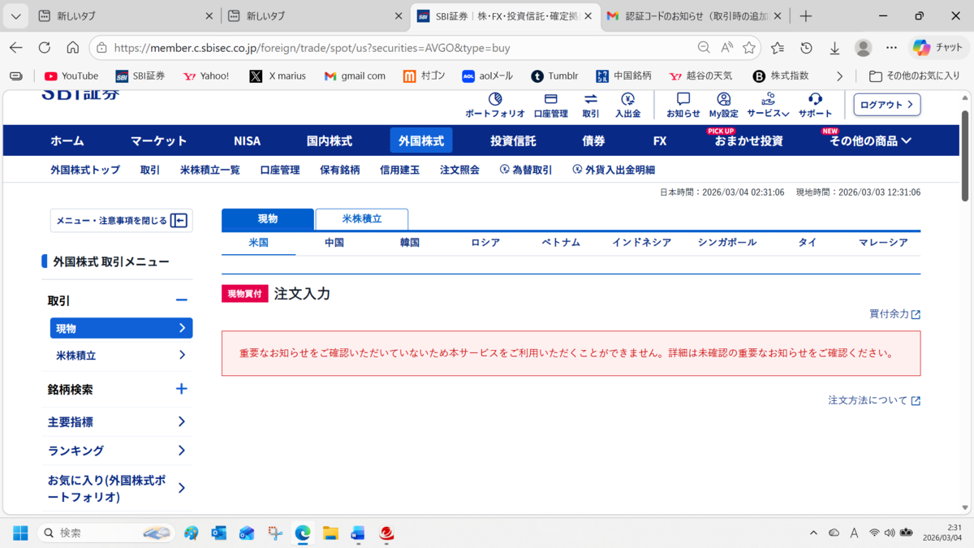974x548 pixels.
Task: Switch to the 米株積立 tab
Action: click(361, 219)
